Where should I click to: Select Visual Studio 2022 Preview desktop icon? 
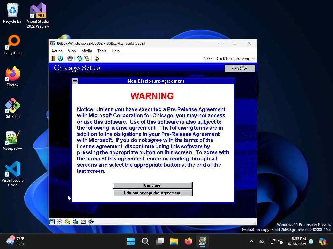tap(38, 15)
